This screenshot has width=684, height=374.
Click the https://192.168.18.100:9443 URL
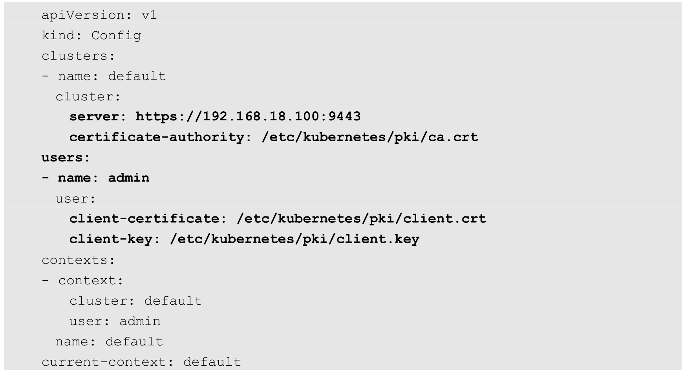248,116
